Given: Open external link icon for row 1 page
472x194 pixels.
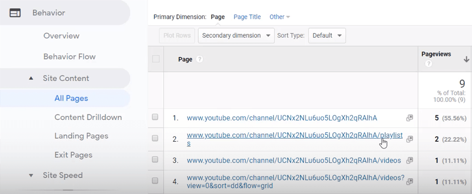Looking at the screenshot, I should pos(409,118).
